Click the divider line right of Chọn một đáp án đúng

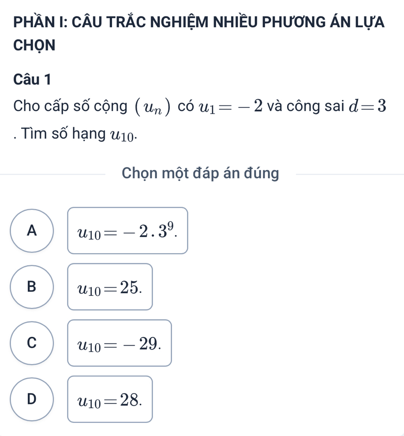349,174
